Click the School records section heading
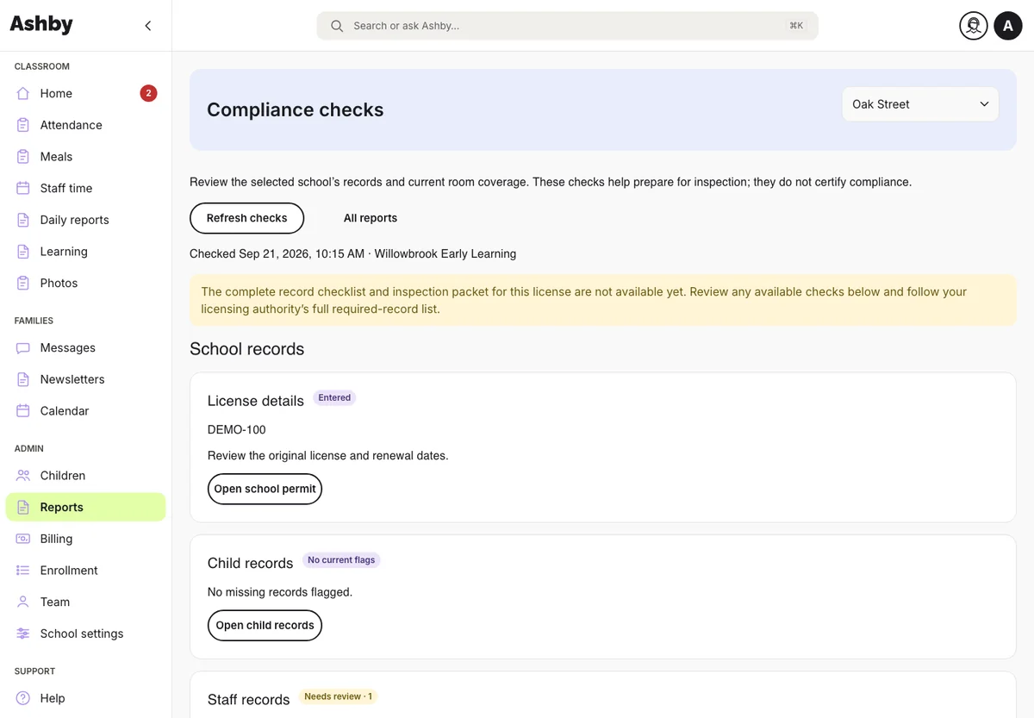 point(247,349)
